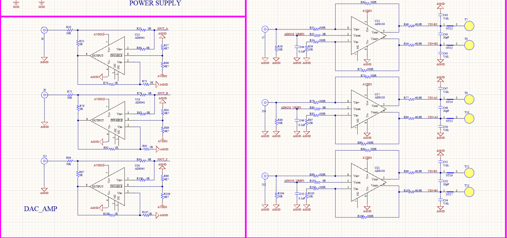Click the yellow T9 test point

(x=469, y=100)
